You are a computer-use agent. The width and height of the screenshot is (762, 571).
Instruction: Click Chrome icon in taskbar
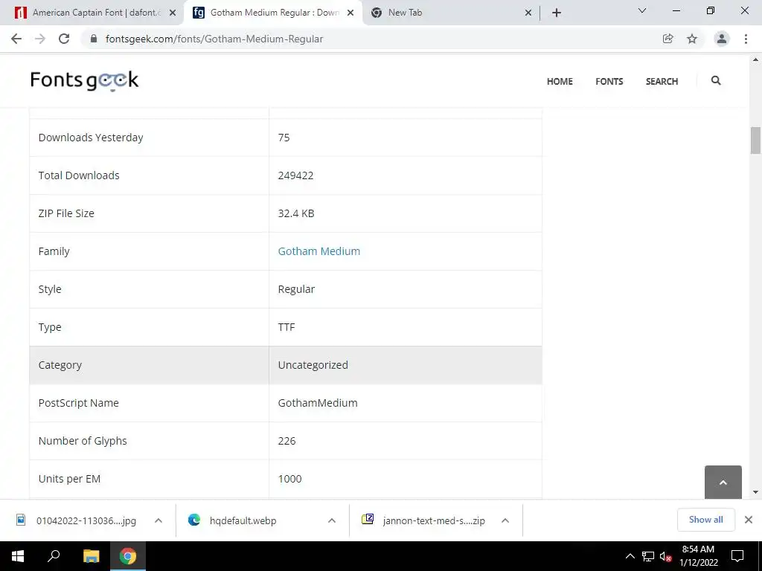tap(128, 556)
